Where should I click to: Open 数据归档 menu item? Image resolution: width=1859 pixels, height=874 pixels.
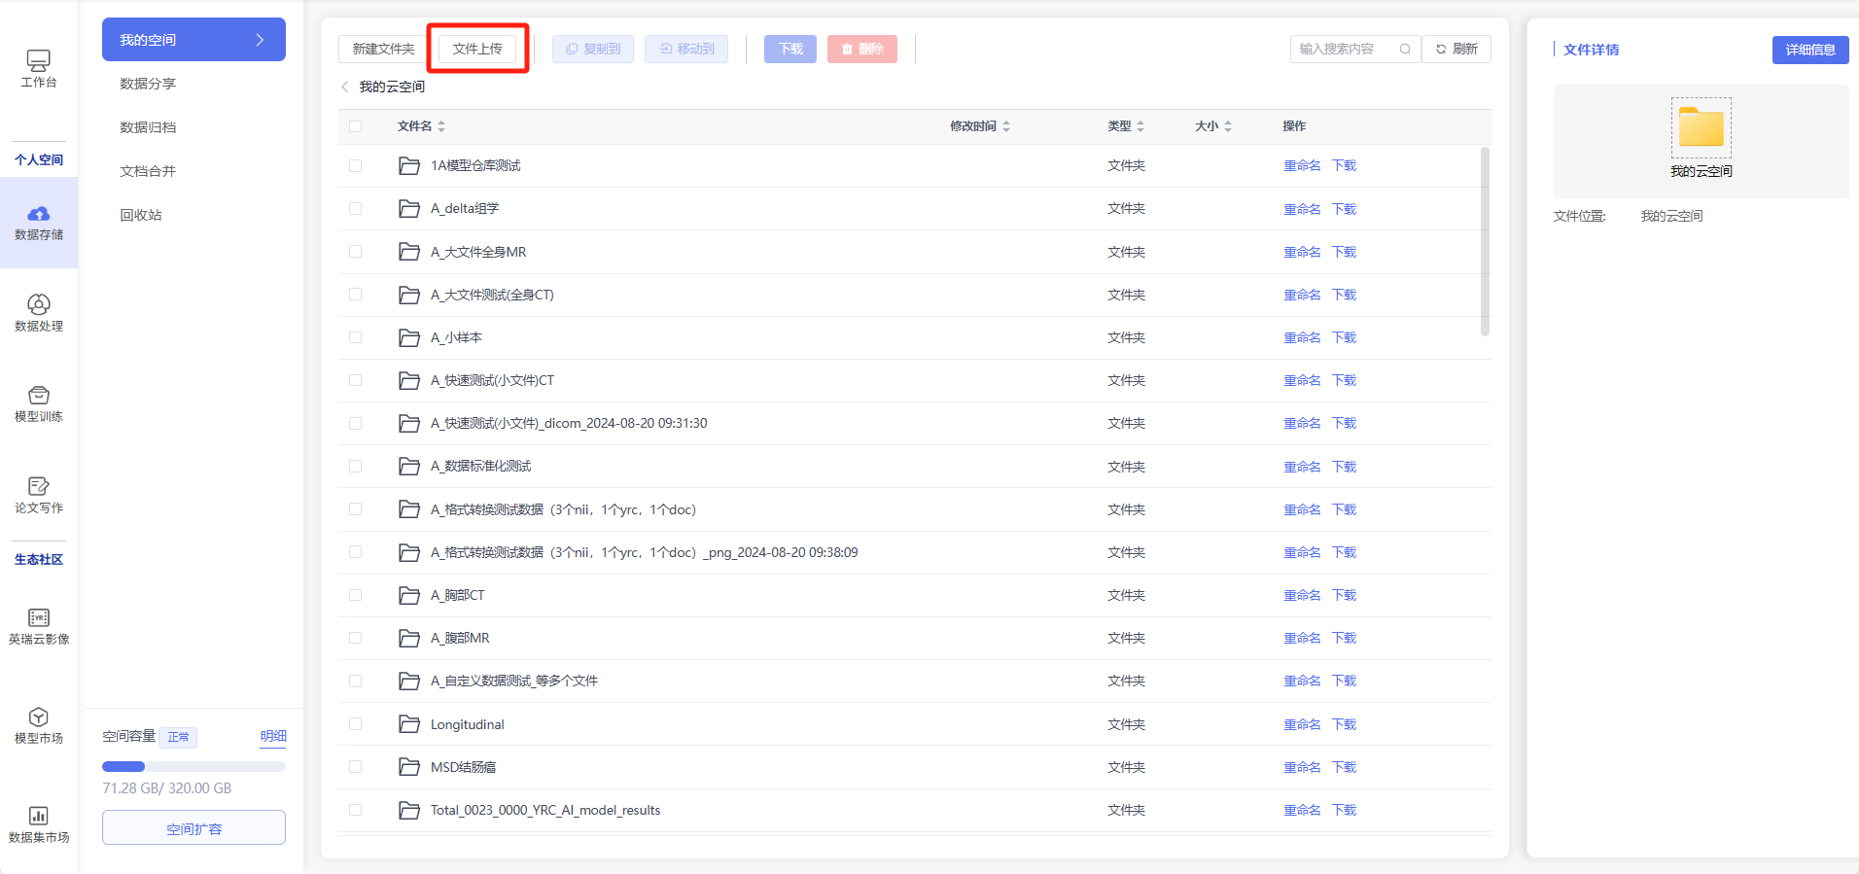(148, 127)
